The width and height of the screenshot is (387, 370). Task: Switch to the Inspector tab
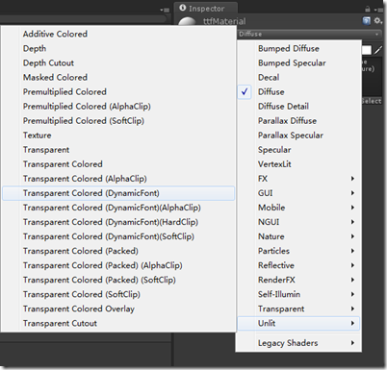click(206, 9)
